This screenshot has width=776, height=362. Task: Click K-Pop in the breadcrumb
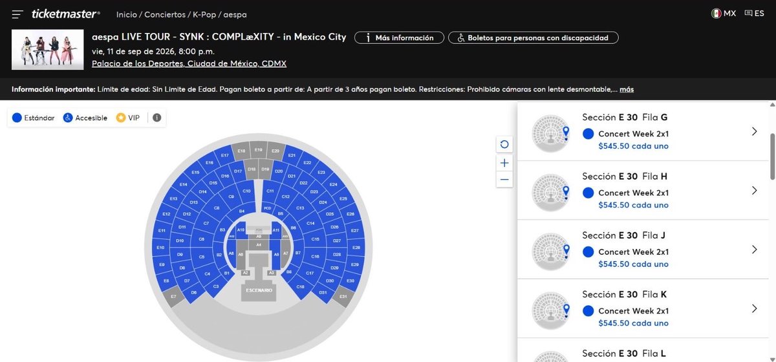pos(205,14)
